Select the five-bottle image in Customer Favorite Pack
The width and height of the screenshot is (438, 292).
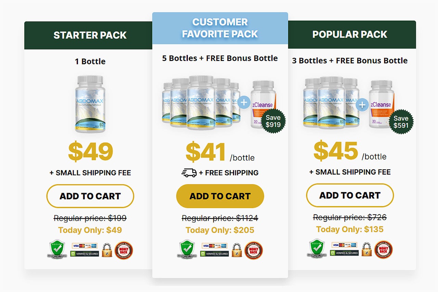(x=201, y=103)
